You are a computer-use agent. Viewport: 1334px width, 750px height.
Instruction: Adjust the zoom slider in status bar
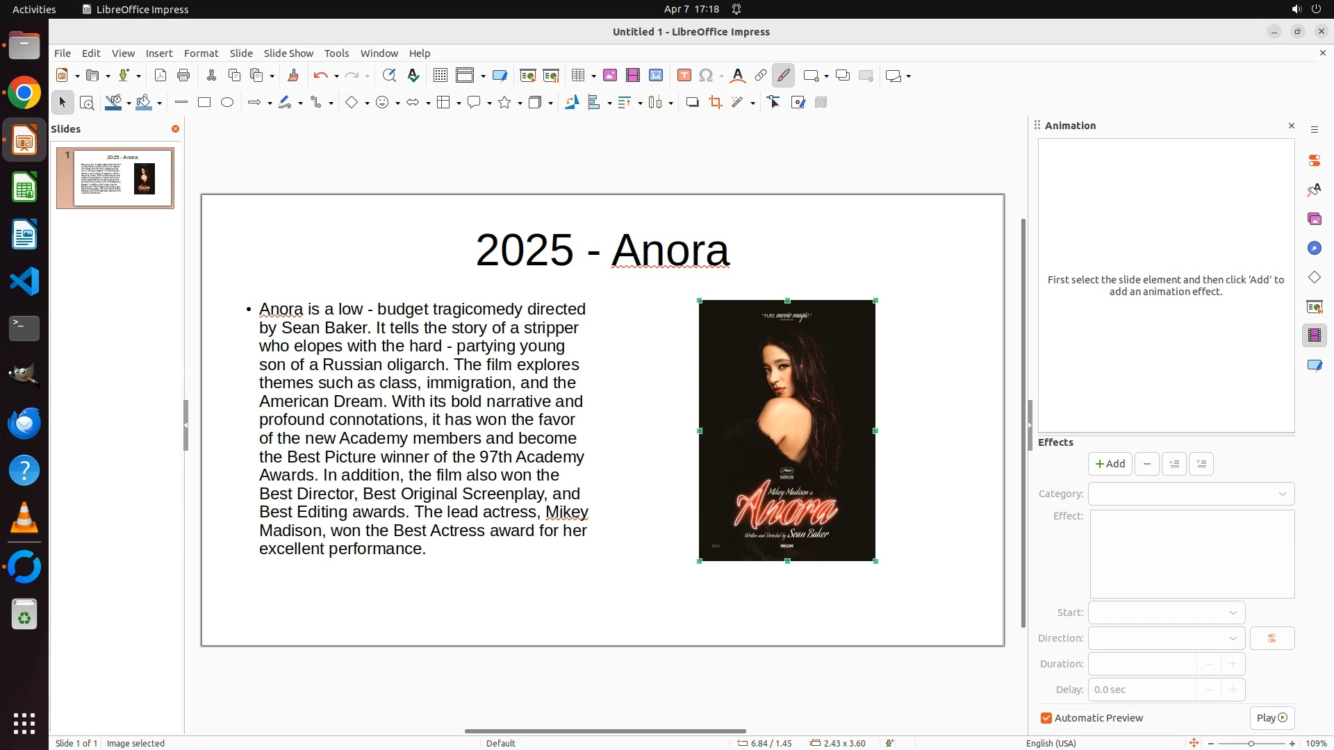[x=1251, y=744]
